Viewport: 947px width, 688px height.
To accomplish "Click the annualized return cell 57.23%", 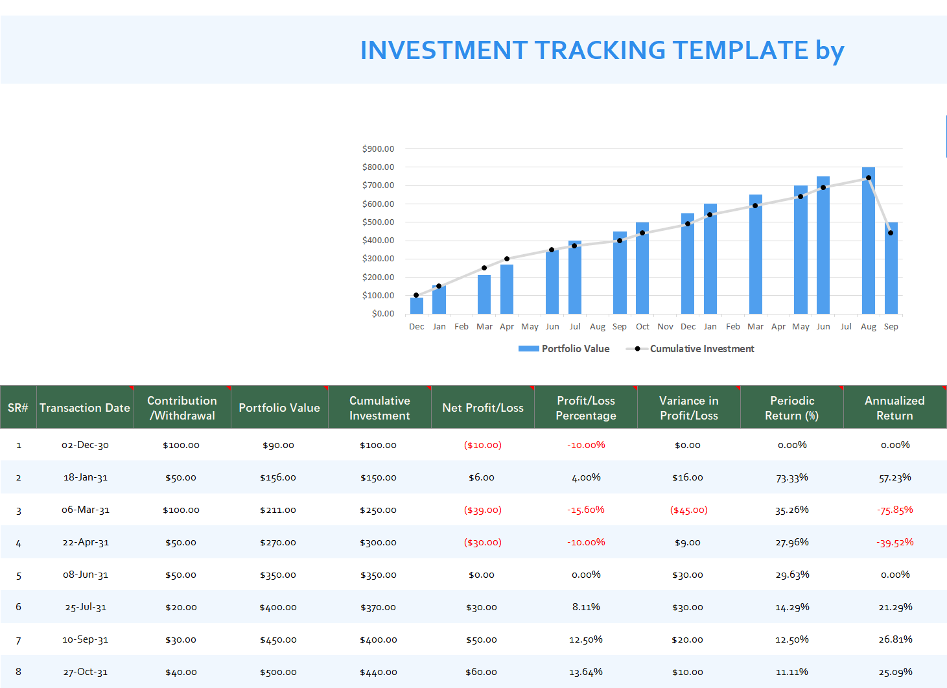I will [895, 477].
